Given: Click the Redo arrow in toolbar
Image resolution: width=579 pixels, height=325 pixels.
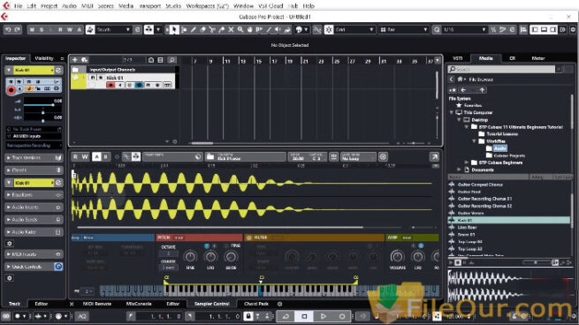Looking at the screenshot, I should [x=18, y=29].
